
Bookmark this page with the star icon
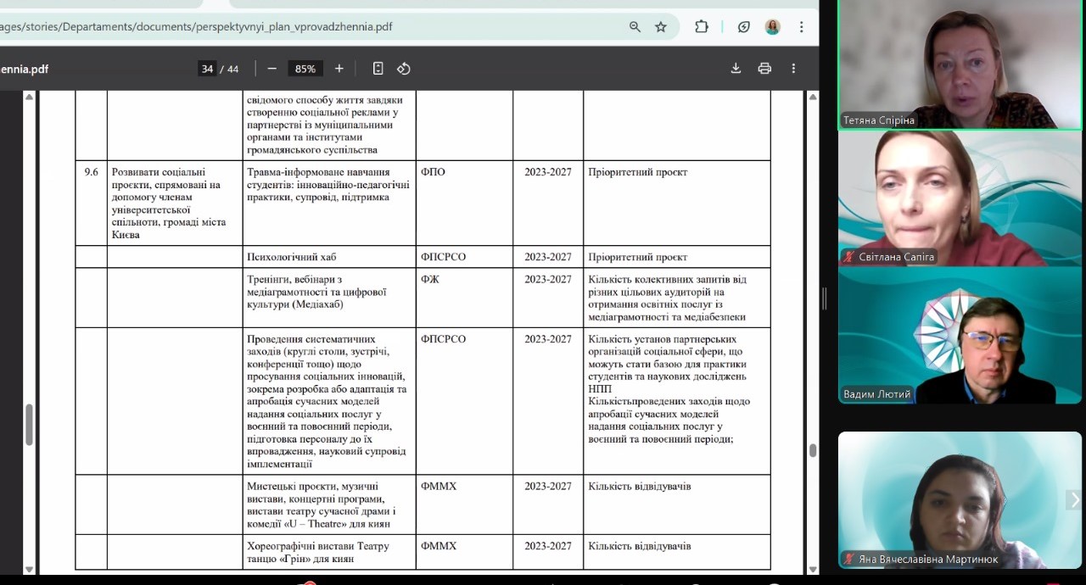click(x=661, y=26)
